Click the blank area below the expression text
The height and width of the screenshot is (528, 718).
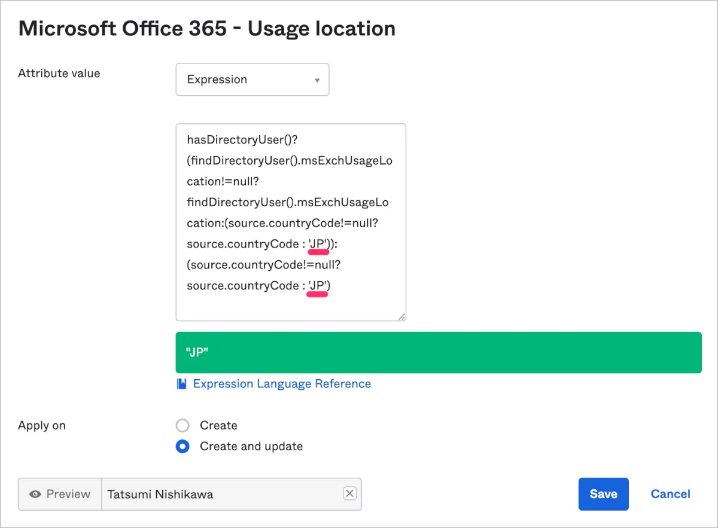coord(290,306)
